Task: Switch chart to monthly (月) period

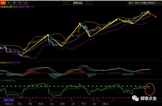Action: point(20,3)
